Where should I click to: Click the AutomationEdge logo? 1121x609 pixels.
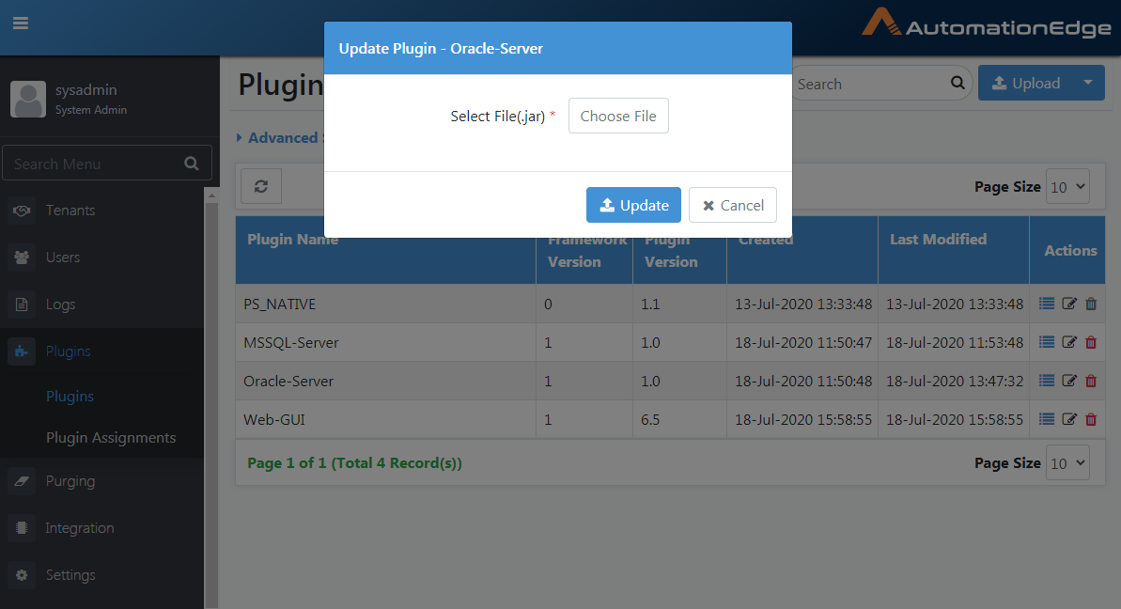pyautogui.click(x=987, y=23)
